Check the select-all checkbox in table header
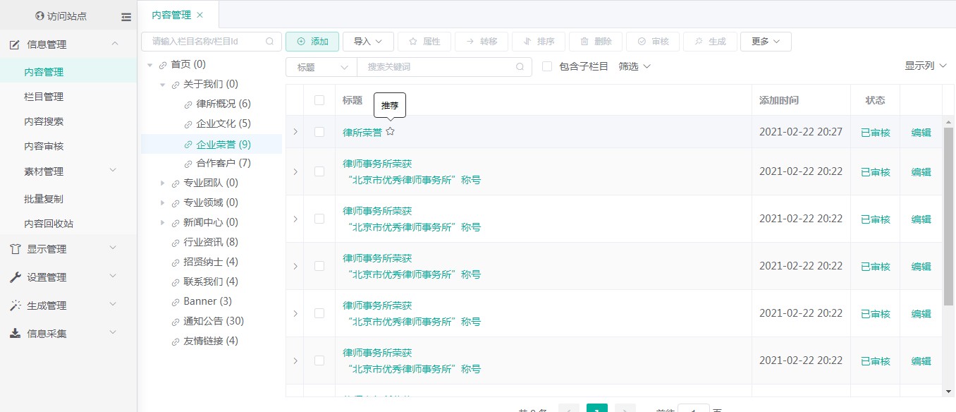Screen dimensions: 956x412 coord(319,100)
